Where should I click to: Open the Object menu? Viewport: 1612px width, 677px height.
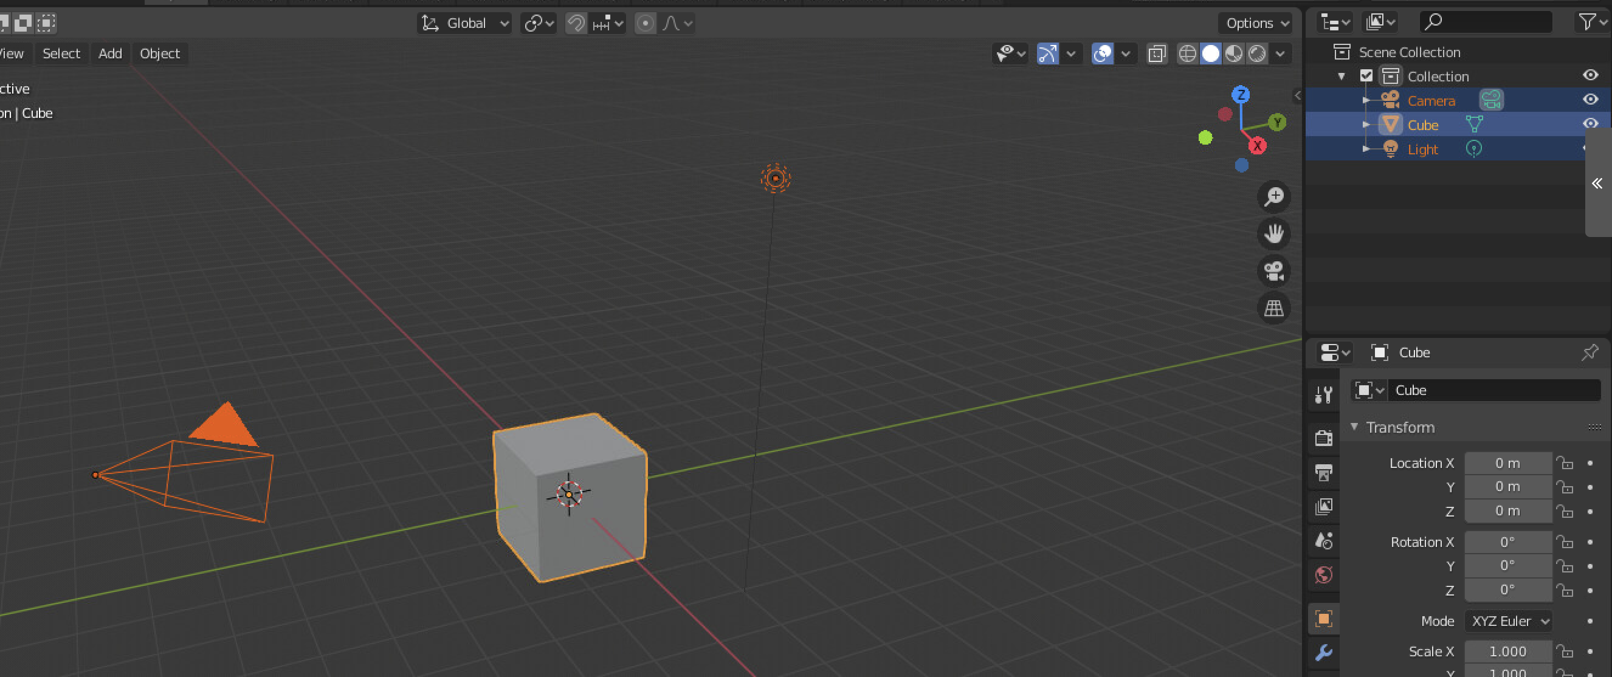(160, 54)
